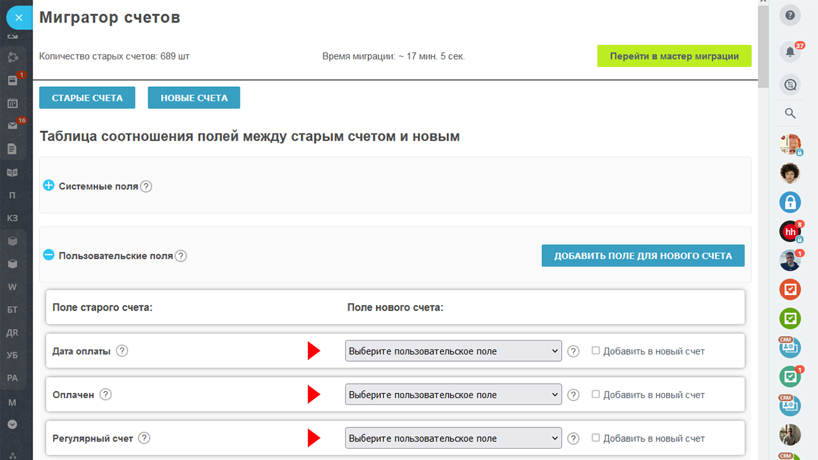The width and height of the screenshot is (818, 460).
Task: Click question mark next to Дата оплаты
Action: tap(122, 351)
